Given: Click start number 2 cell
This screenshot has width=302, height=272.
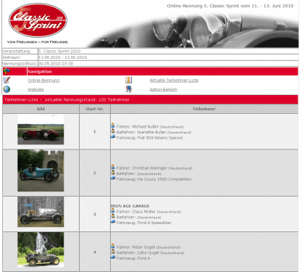Looking at the screenshot, I should (x=95, y=173).
